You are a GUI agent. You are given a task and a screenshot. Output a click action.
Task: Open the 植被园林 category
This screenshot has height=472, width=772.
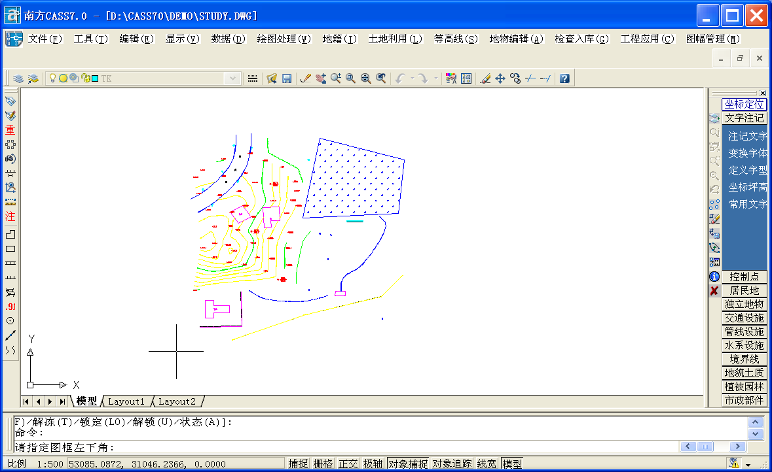(744, 387)
